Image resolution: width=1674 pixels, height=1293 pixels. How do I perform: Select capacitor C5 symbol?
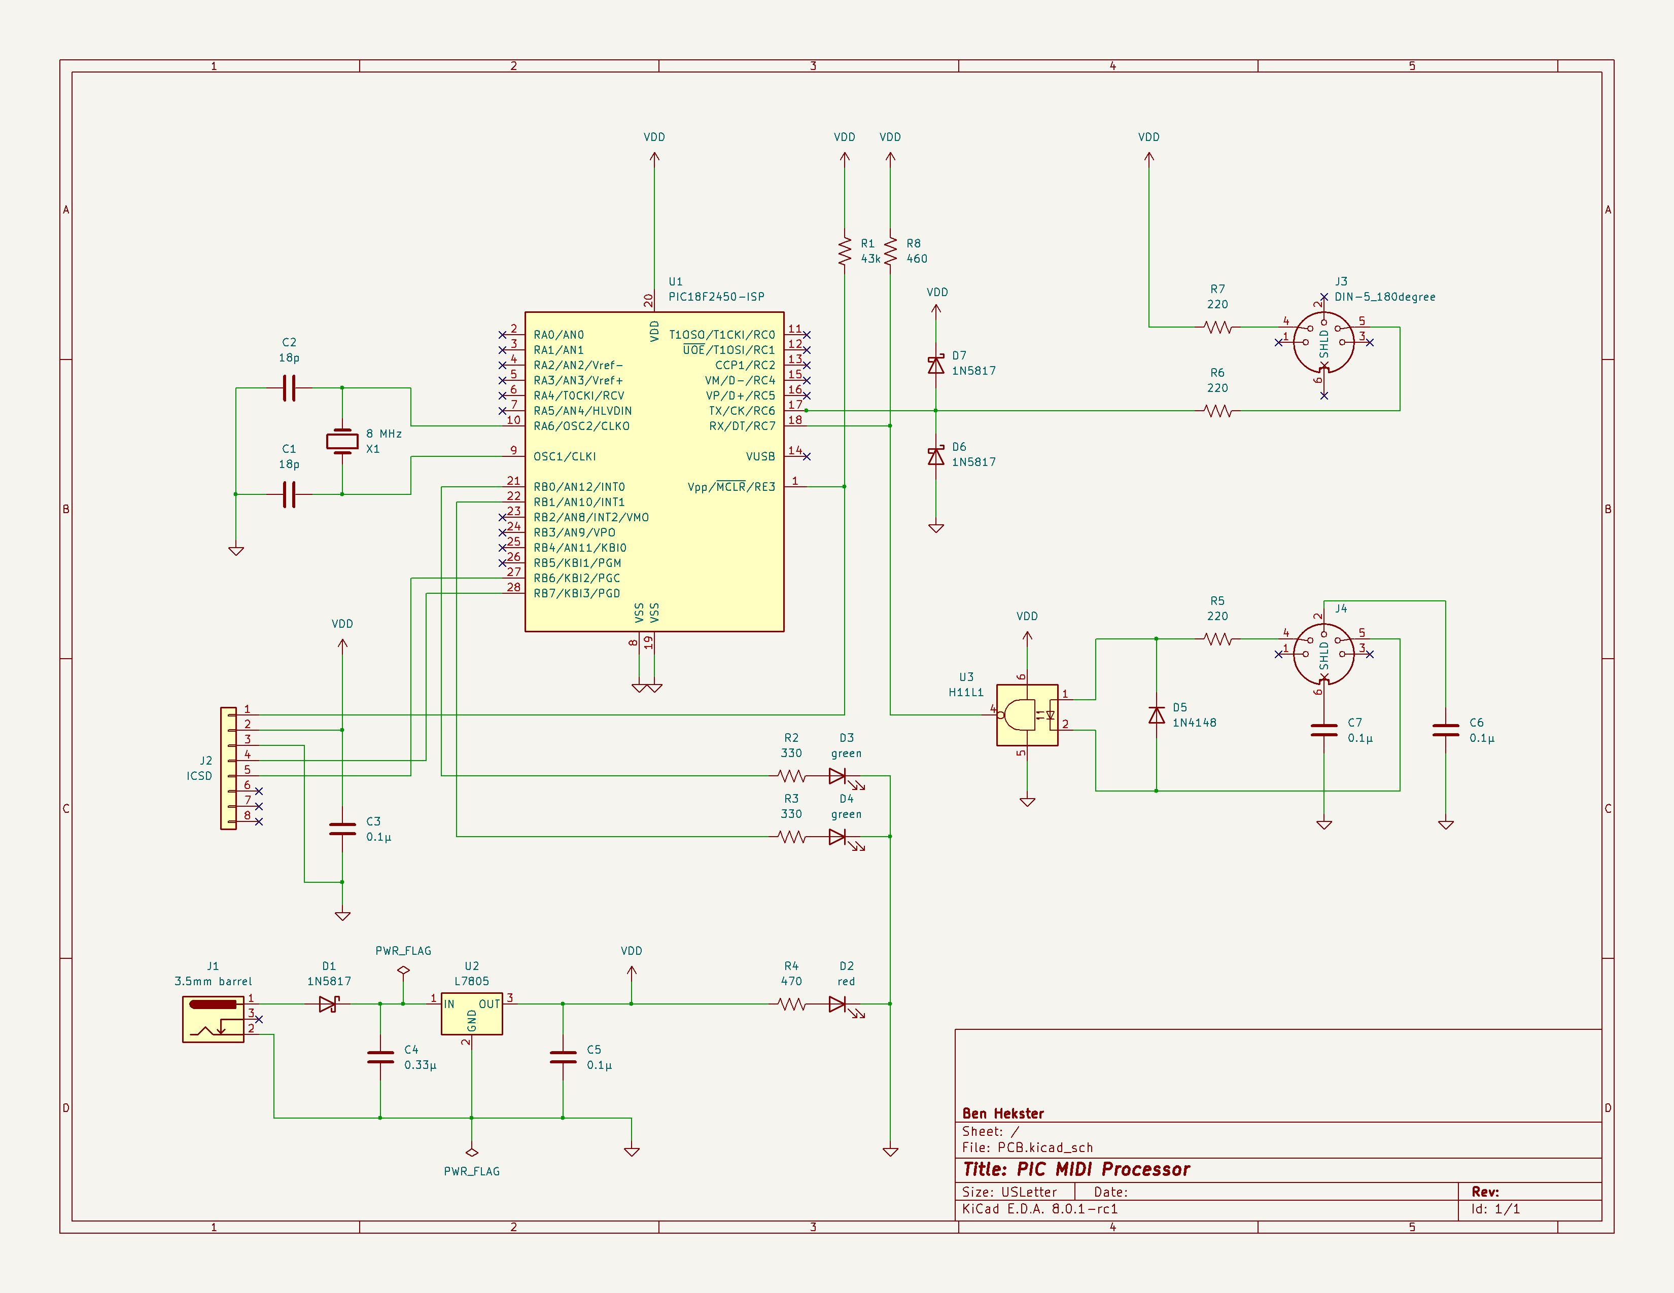coord(563,1057)
